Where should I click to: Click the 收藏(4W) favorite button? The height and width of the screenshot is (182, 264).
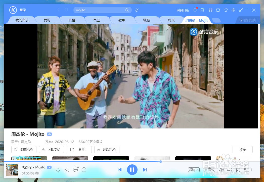click(24, 150)
